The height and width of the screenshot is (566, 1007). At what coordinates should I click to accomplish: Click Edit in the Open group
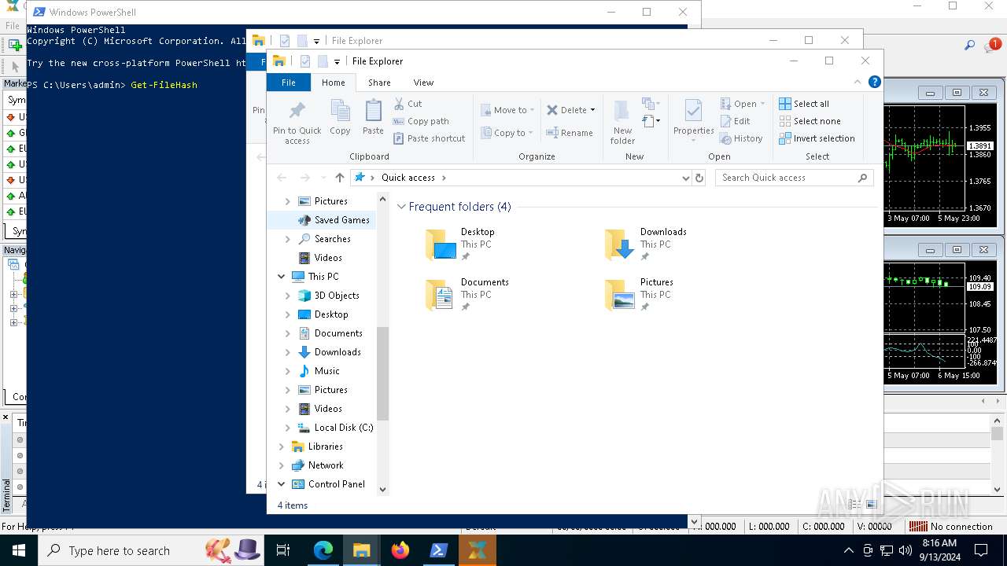735,121
